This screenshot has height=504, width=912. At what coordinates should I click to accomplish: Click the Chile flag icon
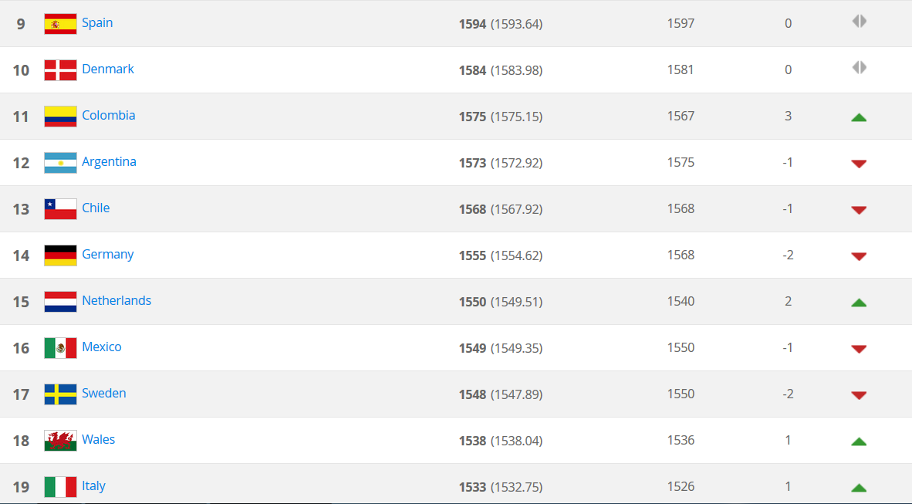click(x=60, y=209)
